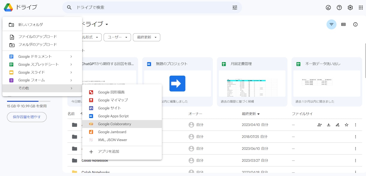
Task: Click the search magnifier icon
Action: tap(69, 7)
